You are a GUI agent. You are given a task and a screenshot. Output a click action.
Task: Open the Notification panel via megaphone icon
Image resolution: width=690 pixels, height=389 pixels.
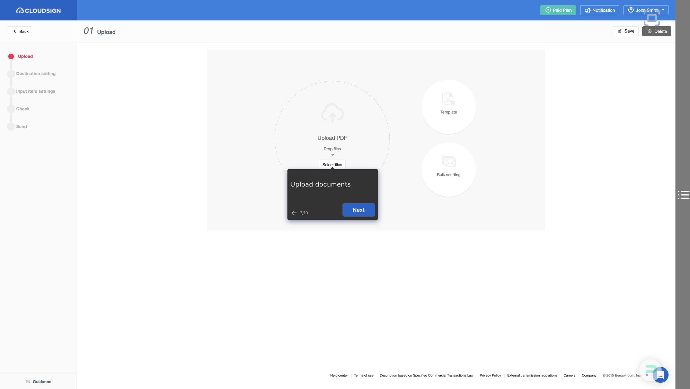pyautogui.click(x=587, y=10)
